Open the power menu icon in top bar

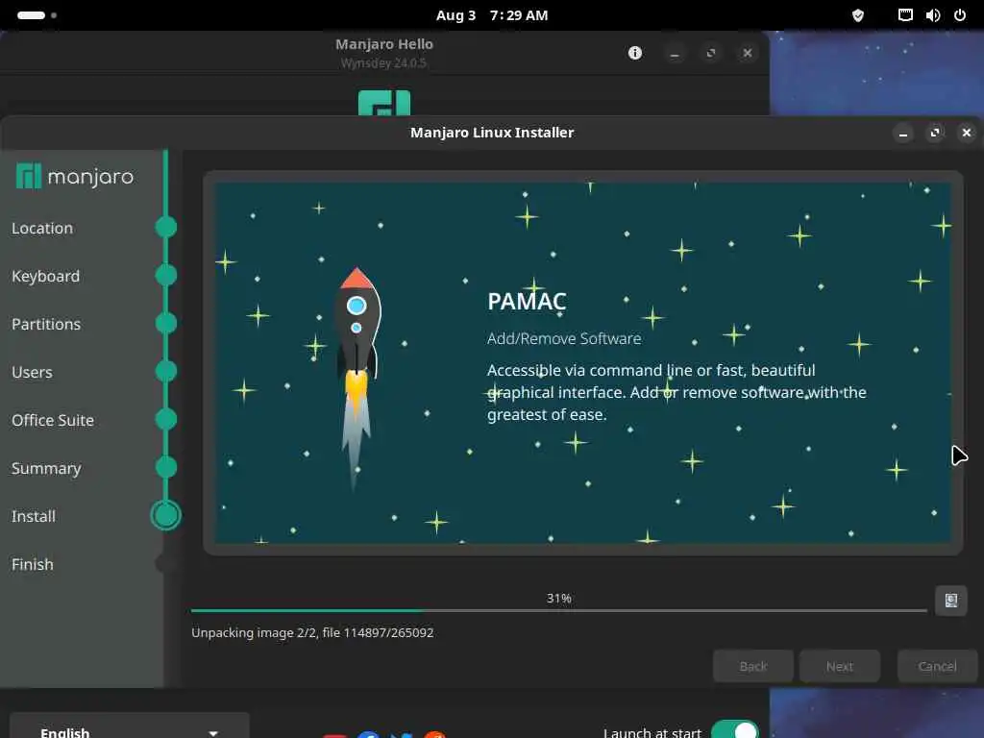[960, 15]
